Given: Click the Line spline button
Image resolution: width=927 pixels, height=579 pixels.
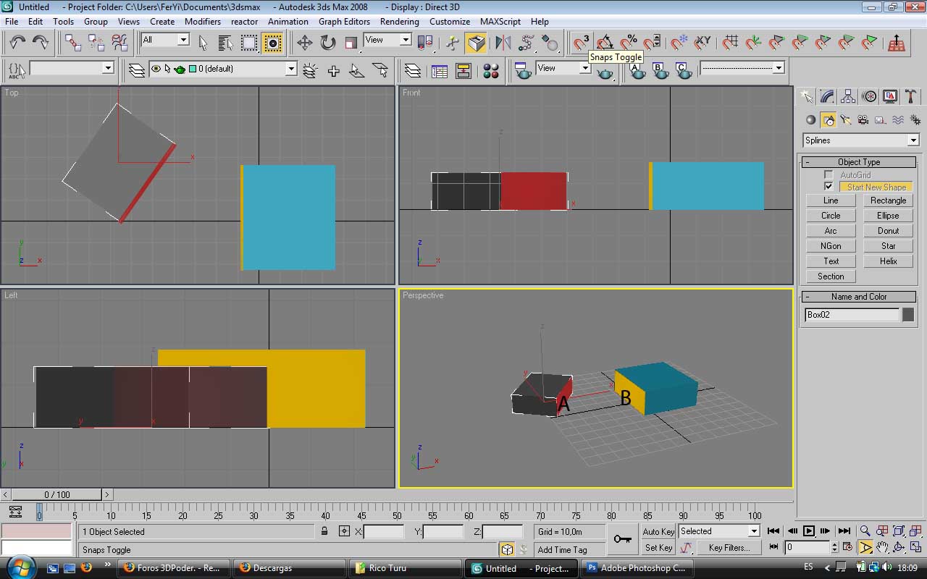Looking at the screenshot, I should (831, 200).
